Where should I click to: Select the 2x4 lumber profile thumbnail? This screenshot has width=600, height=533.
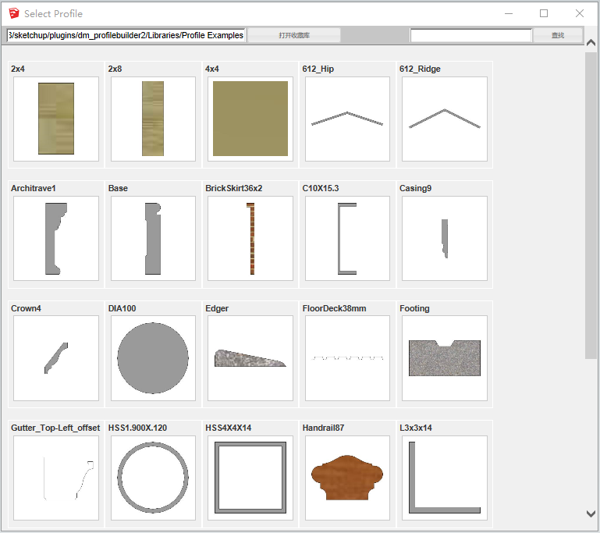tap(56, 119)
